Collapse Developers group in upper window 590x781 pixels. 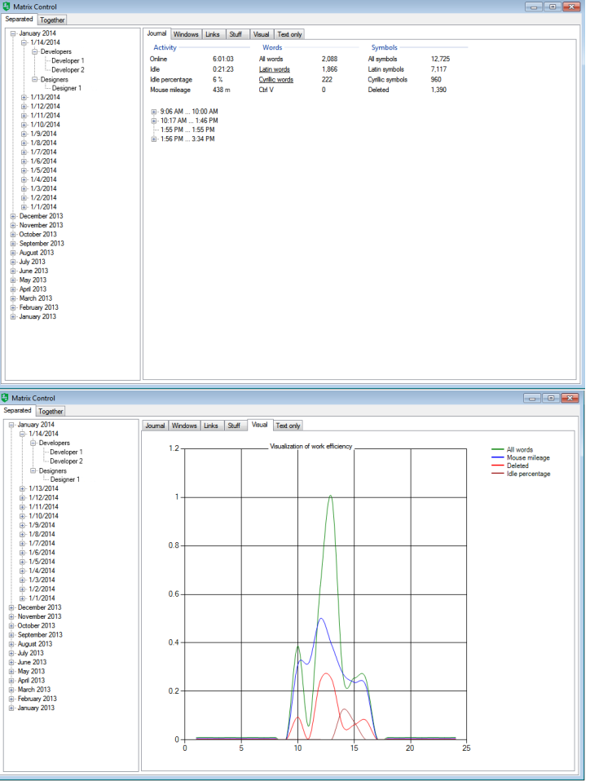coord(35,52)
